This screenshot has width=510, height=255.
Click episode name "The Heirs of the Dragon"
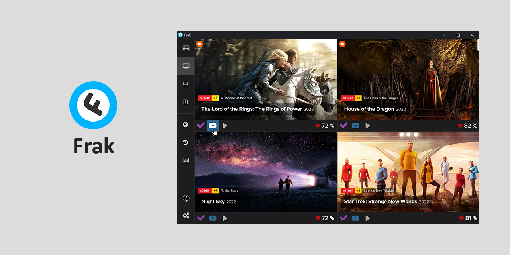tap(381, 98)
